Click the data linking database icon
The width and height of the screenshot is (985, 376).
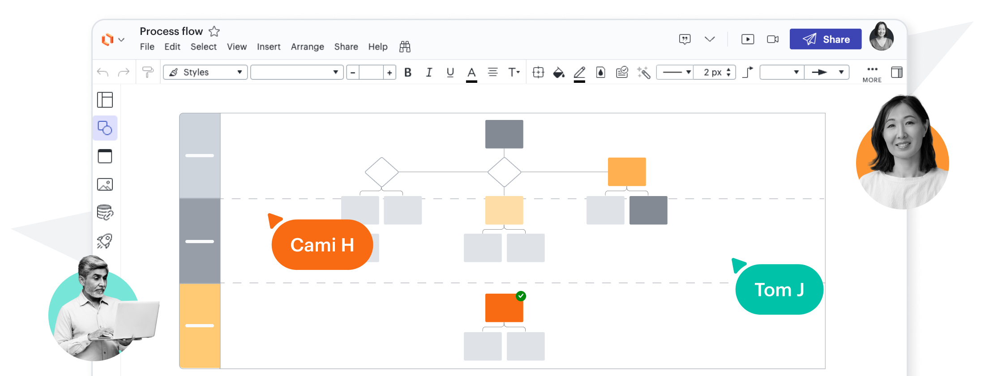(105, 213)
